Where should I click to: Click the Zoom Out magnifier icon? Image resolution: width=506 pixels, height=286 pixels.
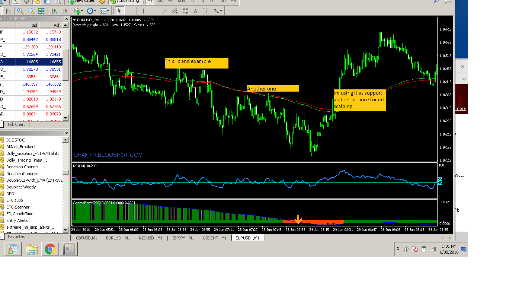[x=31, y=11]
